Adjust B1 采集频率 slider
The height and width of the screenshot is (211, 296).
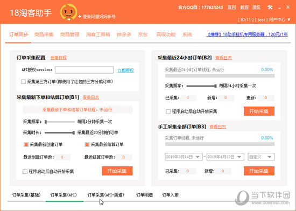coord(60,122)
